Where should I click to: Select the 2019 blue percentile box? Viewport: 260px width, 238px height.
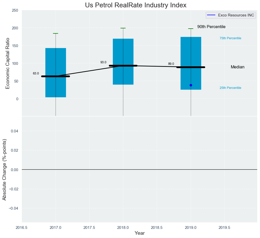(x=191, y=63)
